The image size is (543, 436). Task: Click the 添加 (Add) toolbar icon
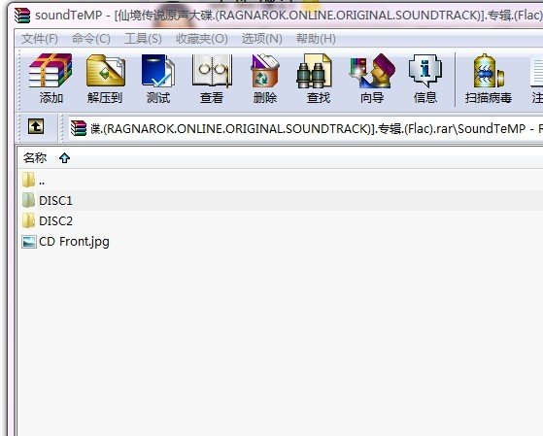tap(51, 71)
